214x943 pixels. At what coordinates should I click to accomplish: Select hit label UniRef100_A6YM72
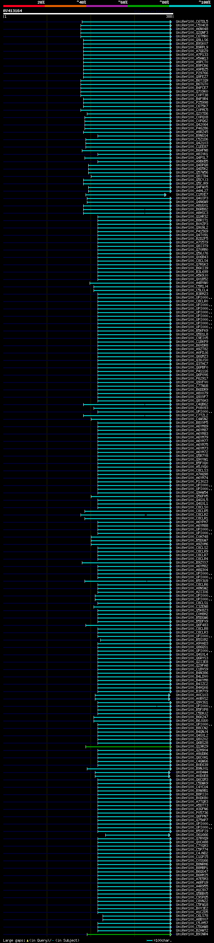[x=192, y=452]
